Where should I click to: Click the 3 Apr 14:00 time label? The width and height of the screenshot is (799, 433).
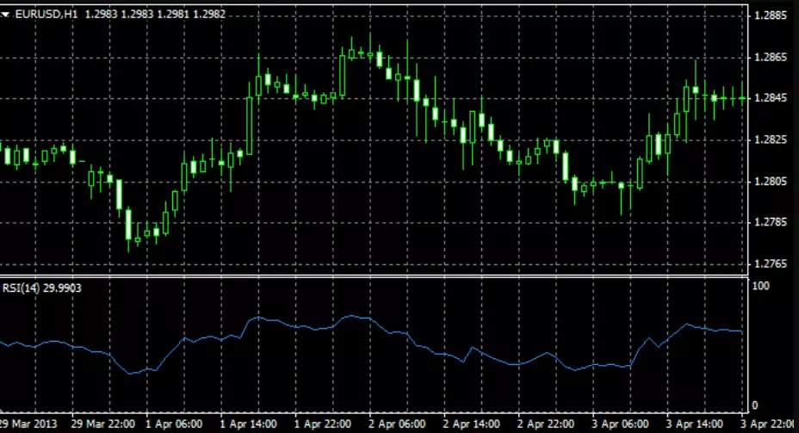(695, 424)
